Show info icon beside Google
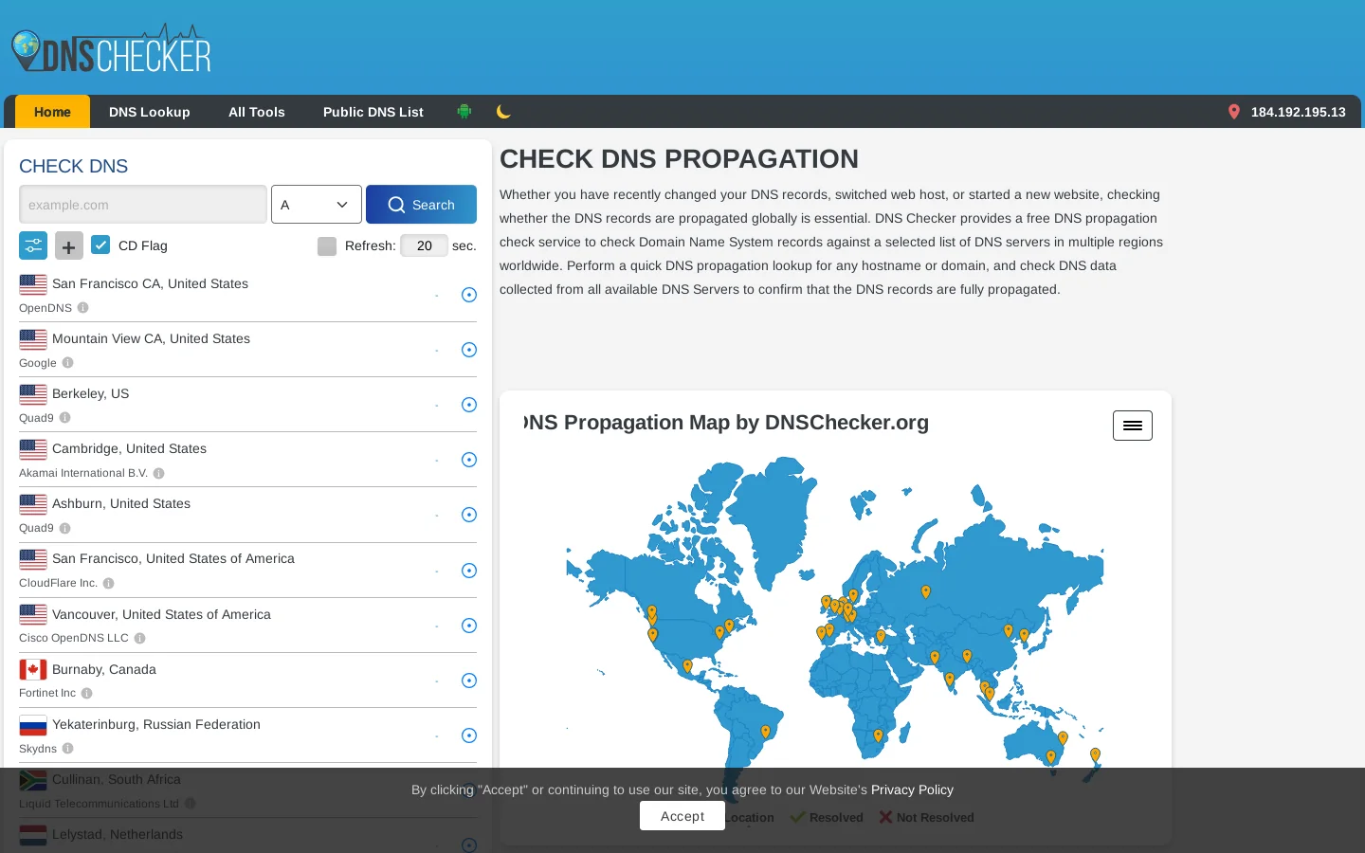This screenshot has height=853, width=1365. (x=68, y=363)
